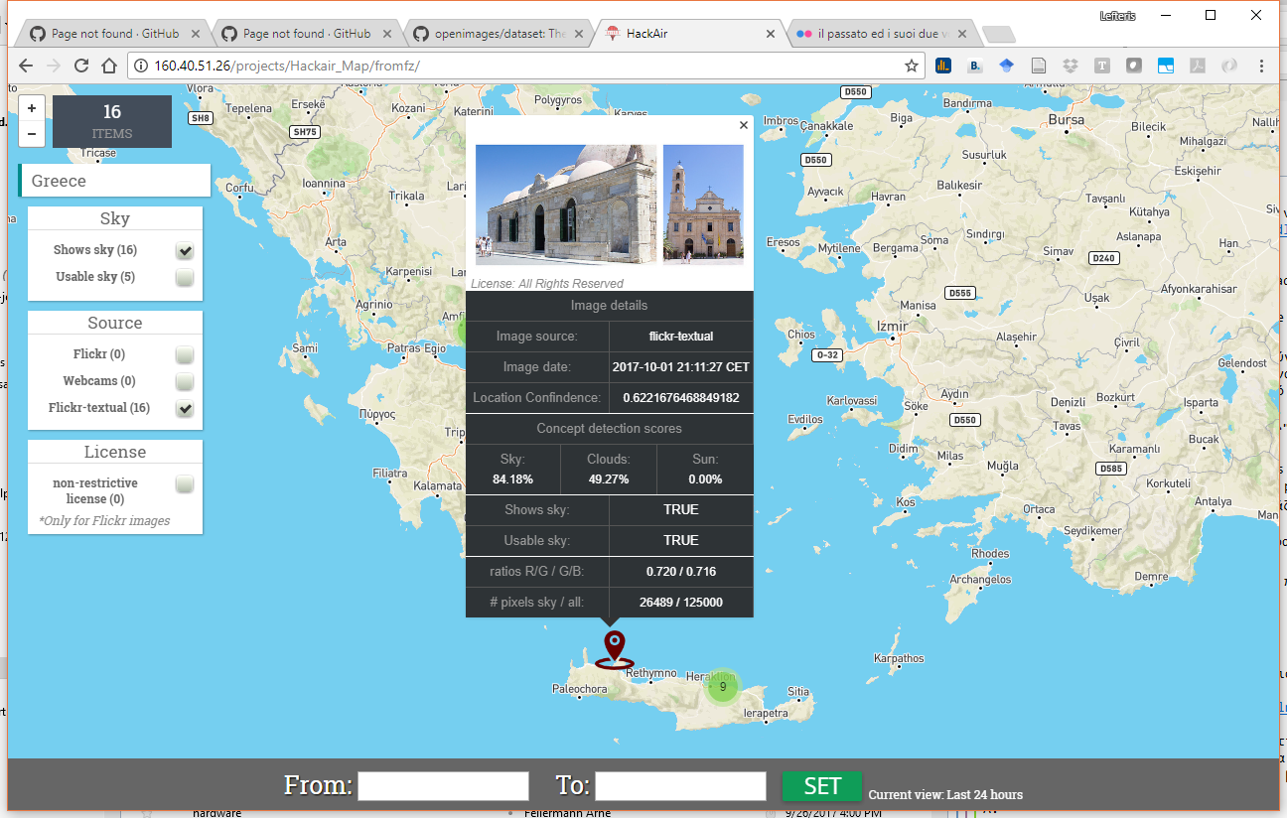Toggle the Shows sky (16) checkbox
Image resolution: width=1287 pixels, height=818 pixels.
[x=185, y=250]
